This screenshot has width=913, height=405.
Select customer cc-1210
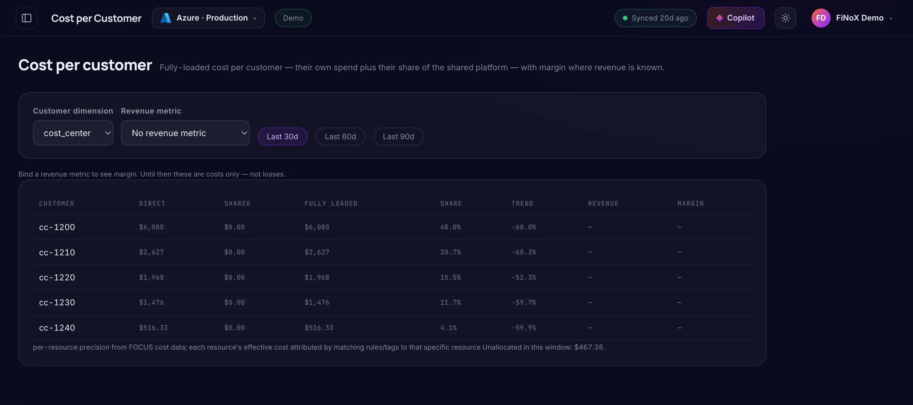click(57, 252)
